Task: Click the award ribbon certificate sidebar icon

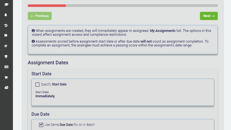Action: click(x=6, y=15)
